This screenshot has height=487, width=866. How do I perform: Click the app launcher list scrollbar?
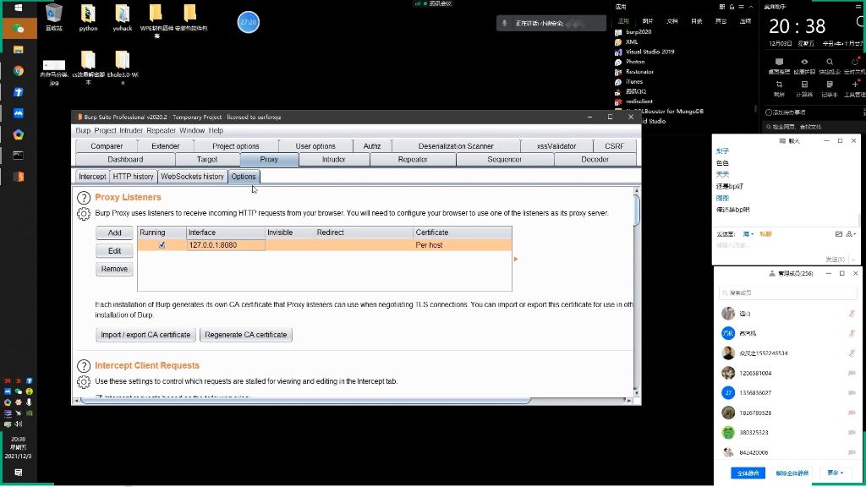755,109
